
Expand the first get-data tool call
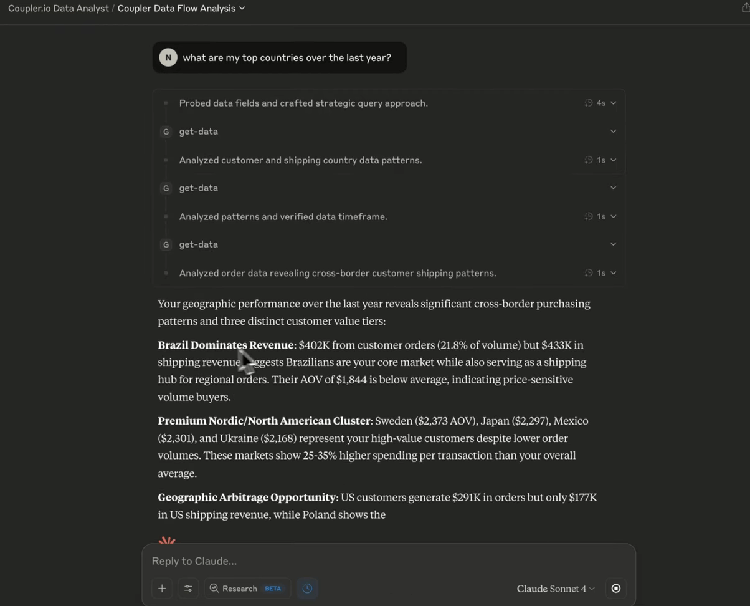tap(614, 132)
